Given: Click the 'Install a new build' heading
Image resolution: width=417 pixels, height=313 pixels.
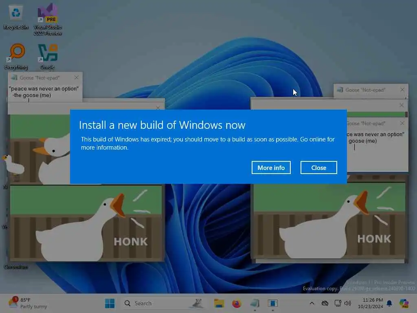Looking at the screenshot, I should click(x=162, y=125).
